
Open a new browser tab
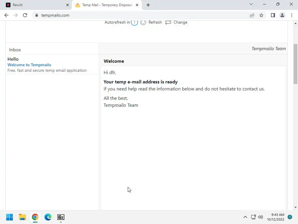(x=148, y=5)
